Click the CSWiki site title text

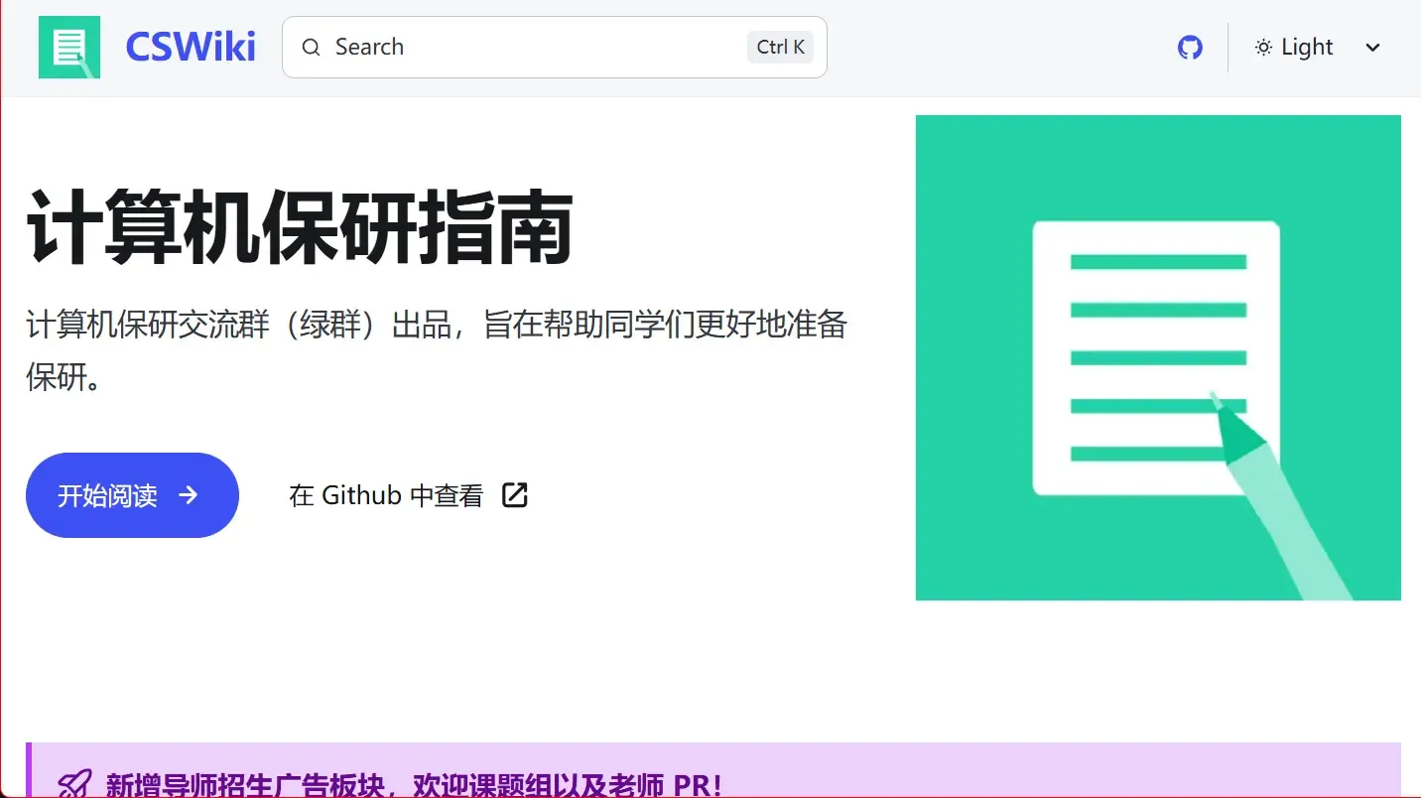(191, 47)
